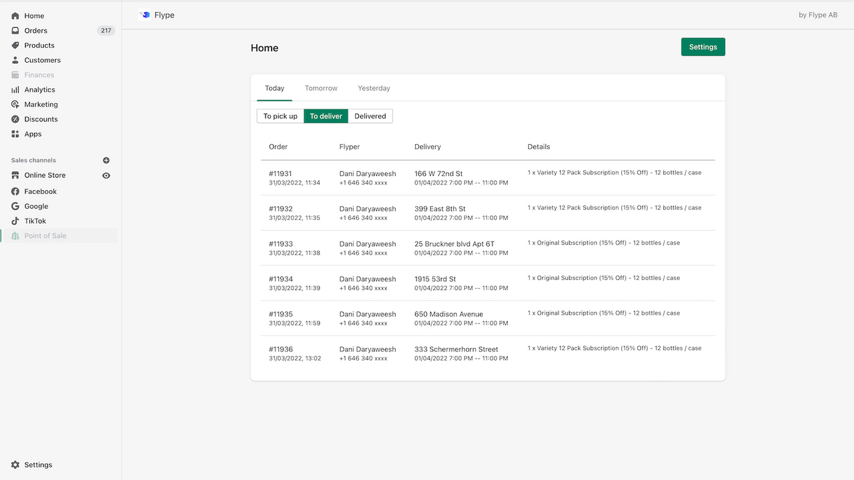Open order #11933 row
This screenshot has height=480, width=854.
281,244
